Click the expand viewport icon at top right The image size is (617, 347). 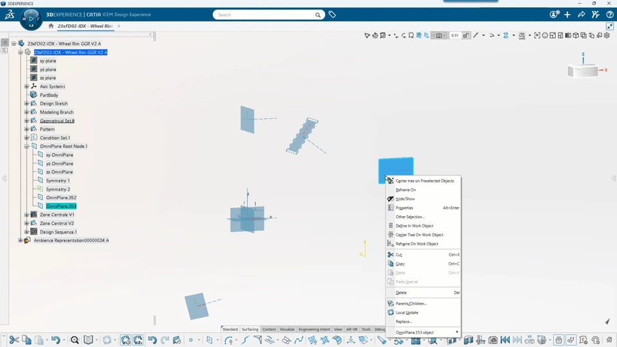point(610,26)
